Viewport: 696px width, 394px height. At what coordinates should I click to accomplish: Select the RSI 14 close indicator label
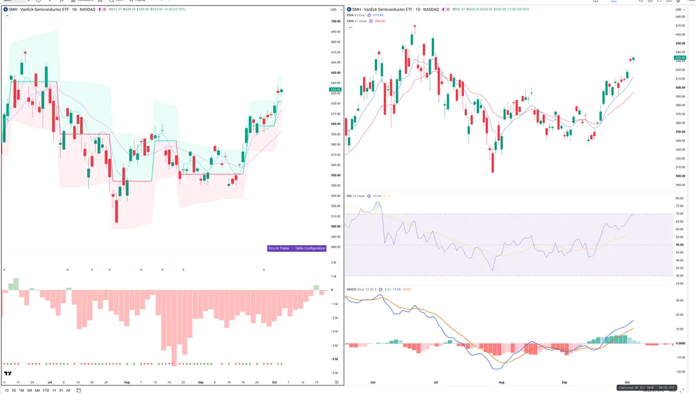coord(356,196)
